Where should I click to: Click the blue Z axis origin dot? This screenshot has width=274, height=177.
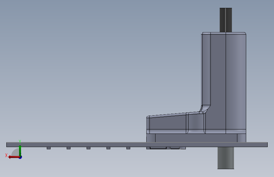(21, 157)
